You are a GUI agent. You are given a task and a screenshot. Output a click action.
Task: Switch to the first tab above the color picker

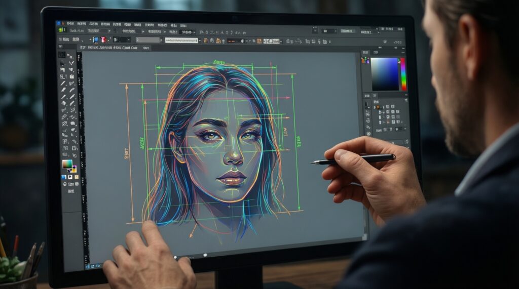point(364,52)
